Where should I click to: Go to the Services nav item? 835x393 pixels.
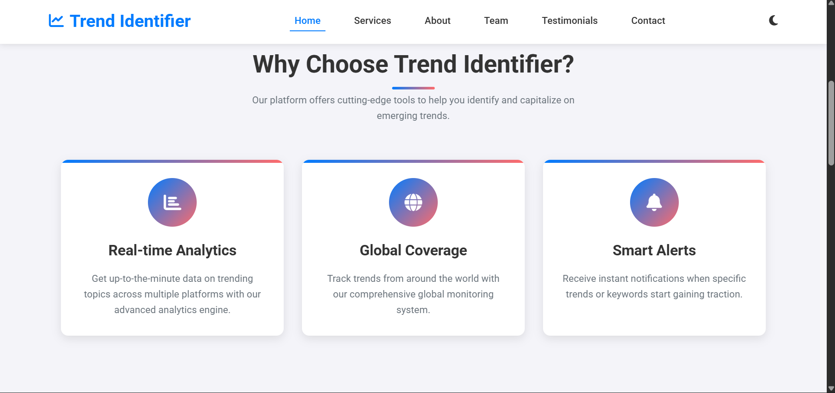click(x=372, y=21)
